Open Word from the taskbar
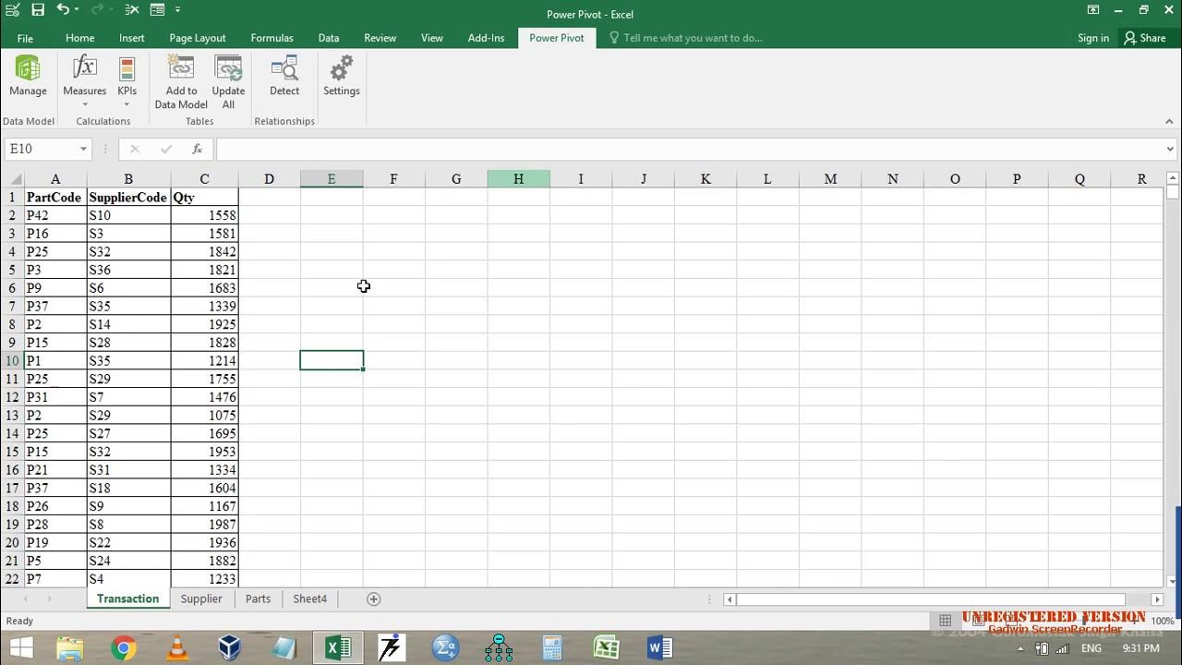Image resolution: width=1182 pixels, height=665 pixels. [659, 648]
